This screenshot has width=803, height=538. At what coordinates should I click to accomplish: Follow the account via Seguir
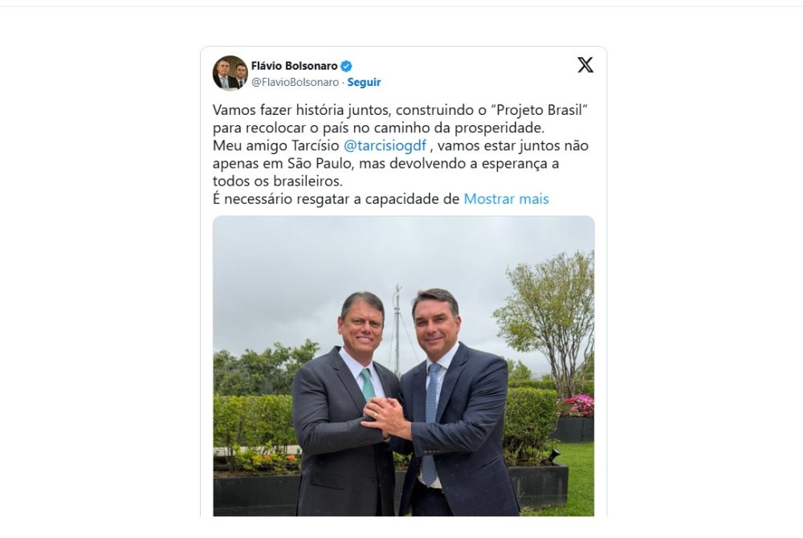364,82
